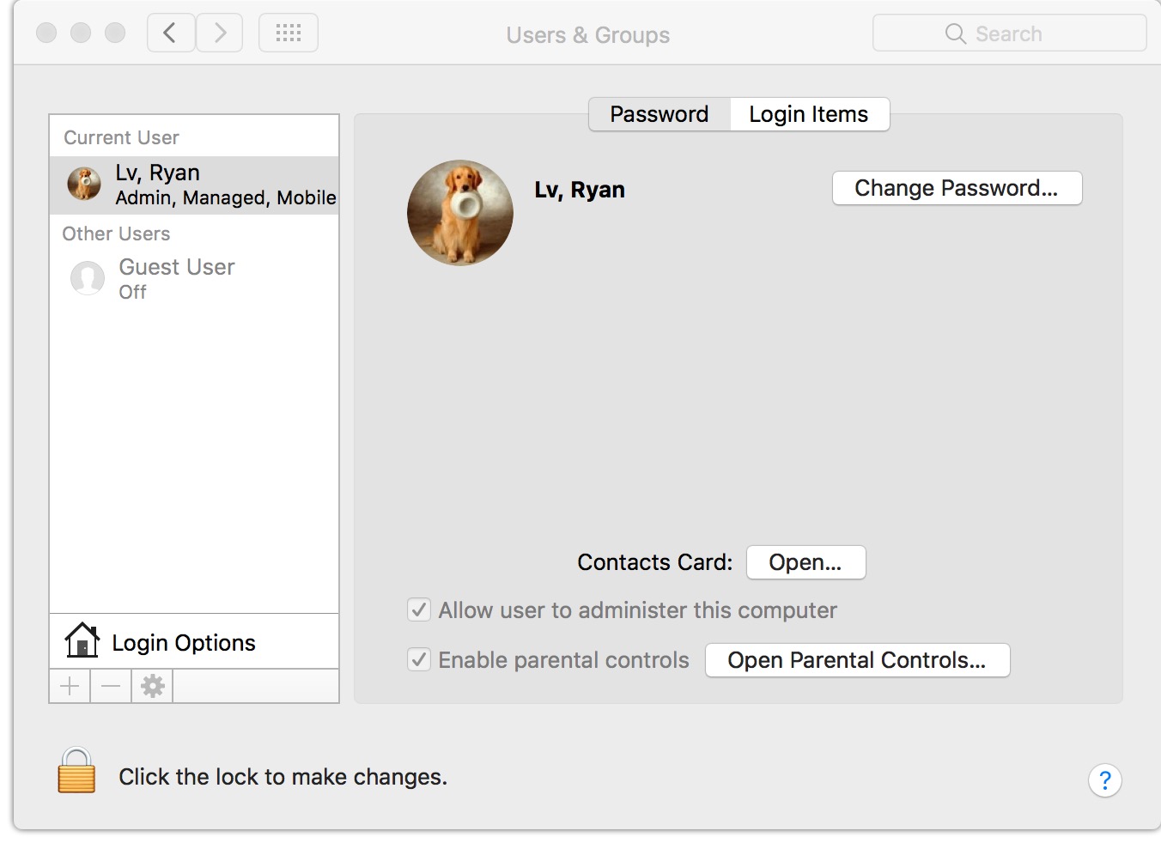Go back with the left arrow

170,33
